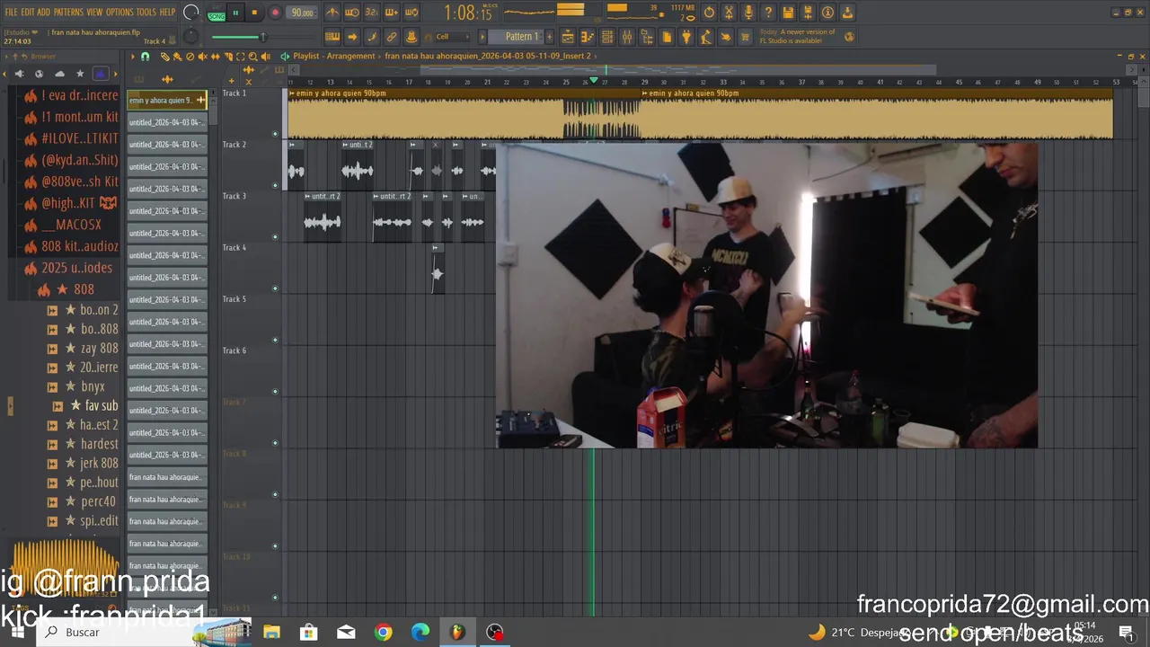
Task: Add new pattern with plus button
Action: [x=550, y=37]
